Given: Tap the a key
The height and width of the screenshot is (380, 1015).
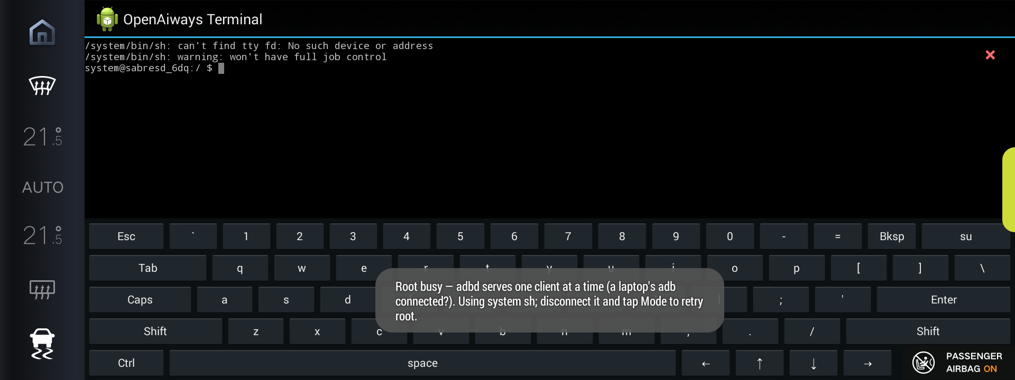Looking at the screenshot, I should coord(225,300).
